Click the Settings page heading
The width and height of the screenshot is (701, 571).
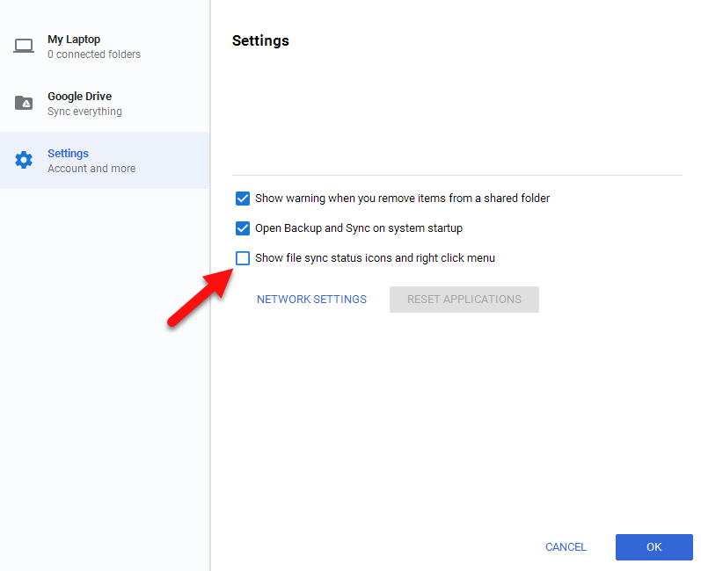260,40
